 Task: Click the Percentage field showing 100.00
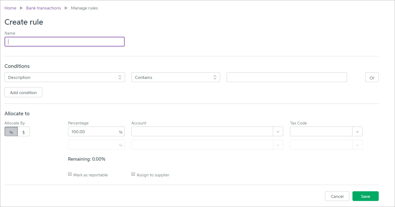tap(96, 132)
